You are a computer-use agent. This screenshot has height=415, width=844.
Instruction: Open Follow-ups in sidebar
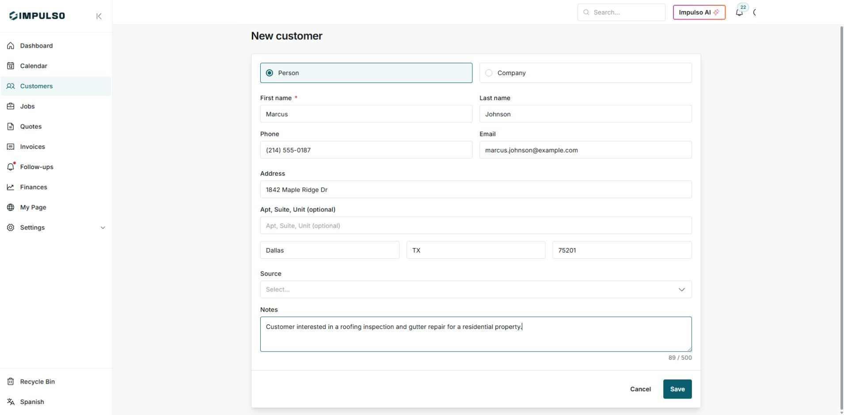coord(56,167)
